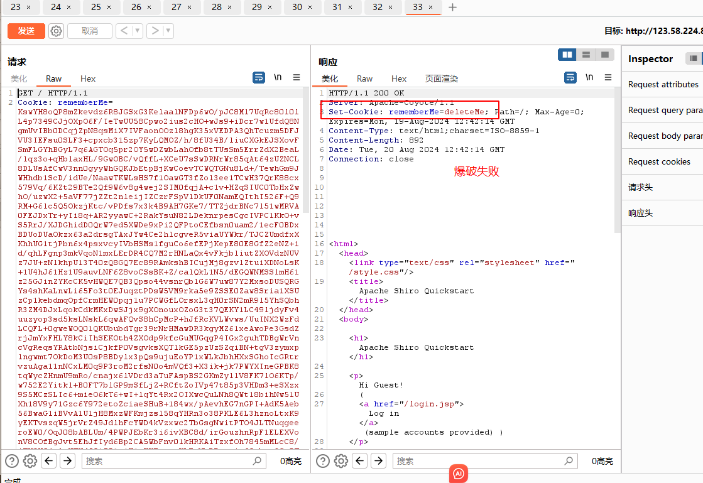Click the request search input field
Image resolution: width=703 pixels, height=483 pixels.
[170, 461]
